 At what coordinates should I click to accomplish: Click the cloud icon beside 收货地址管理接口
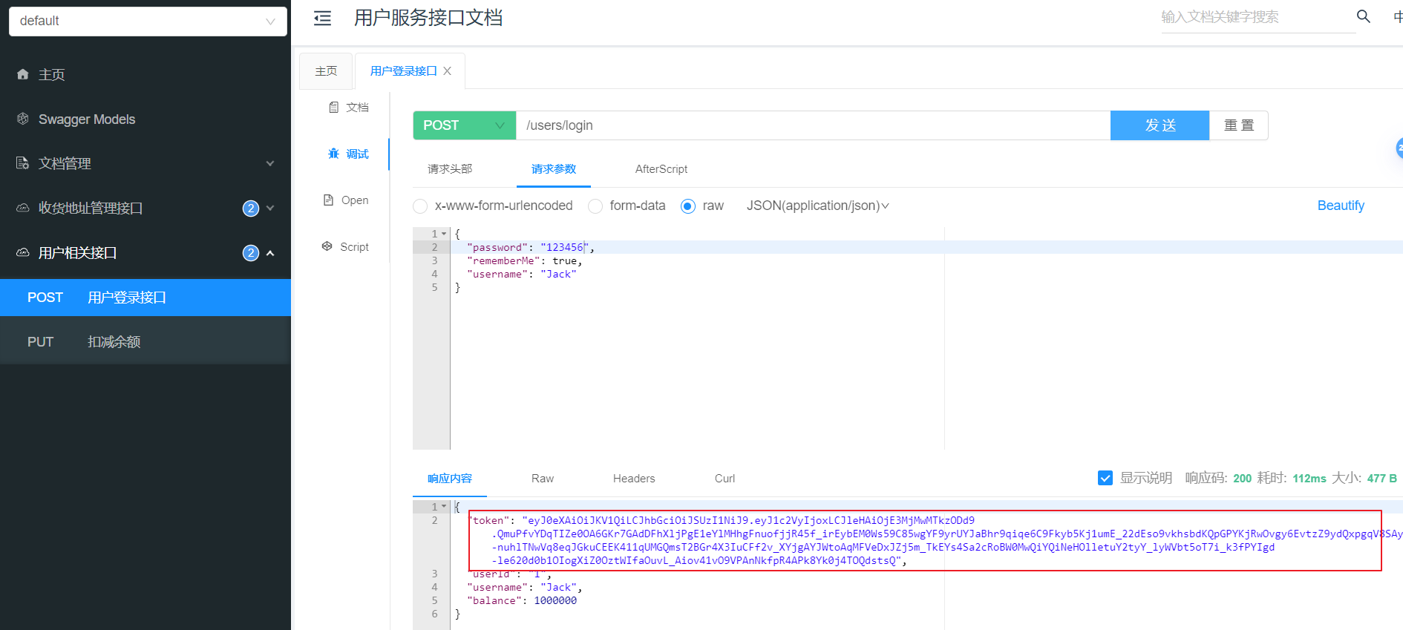point(23,208)
